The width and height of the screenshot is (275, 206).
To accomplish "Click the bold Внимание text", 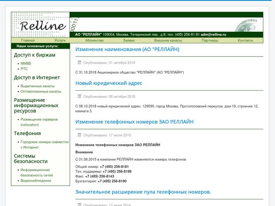I will [x=84, y=152].
